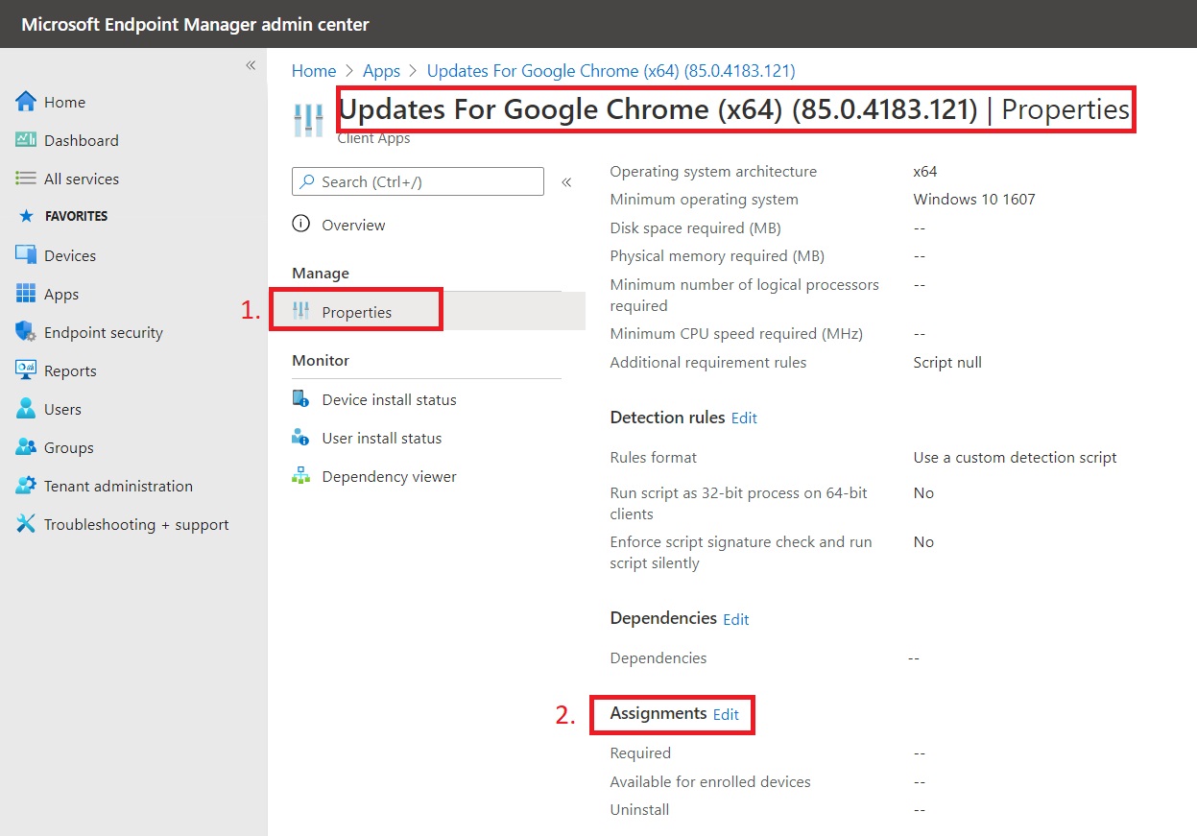Click the 'Rules format' label

click(654, 458)
